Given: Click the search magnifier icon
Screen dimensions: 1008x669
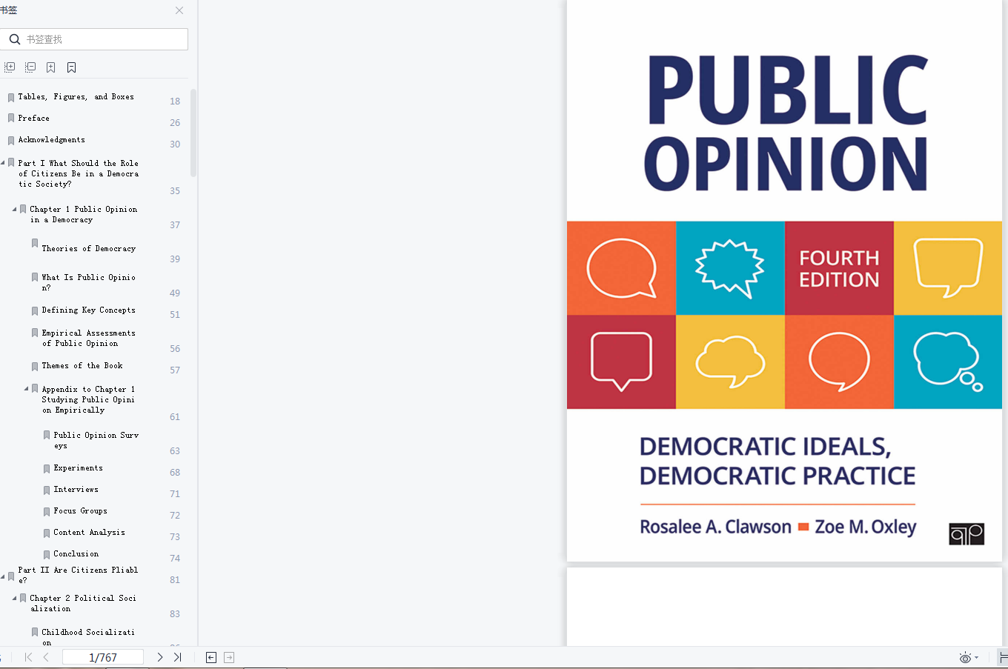Looking at the screenshot, I should (14, 39).
